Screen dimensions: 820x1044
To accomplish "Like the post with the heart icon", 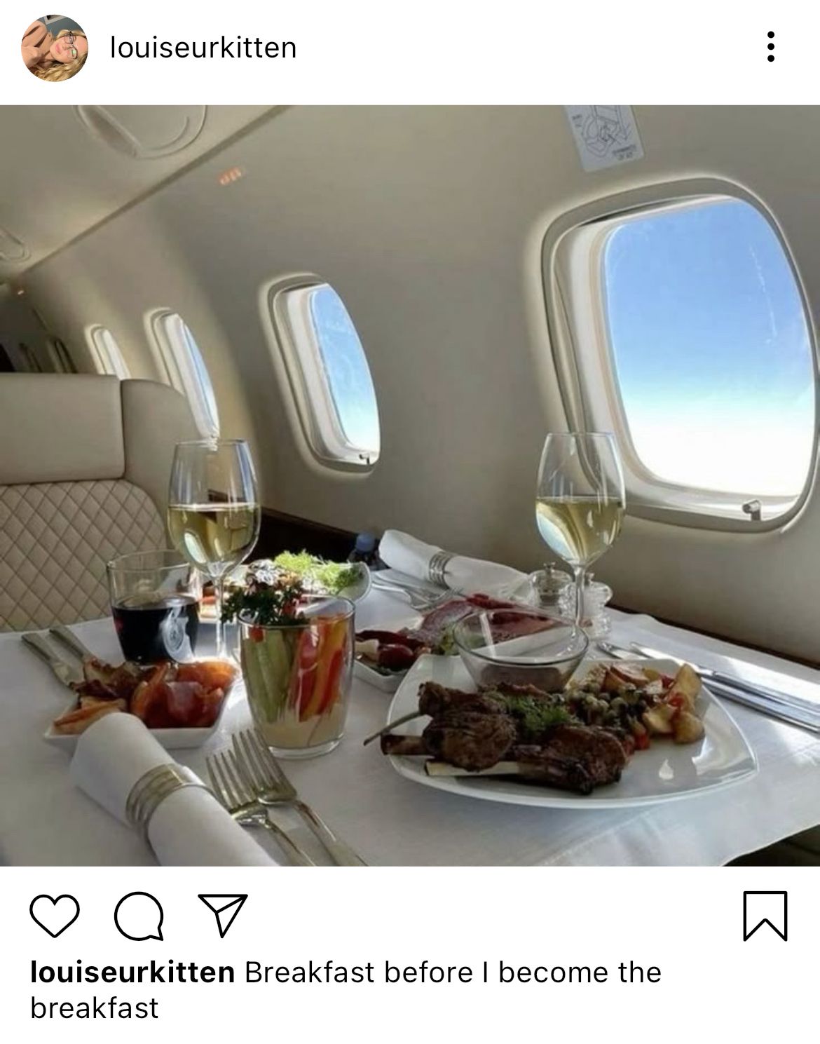I will coord(53,916).
